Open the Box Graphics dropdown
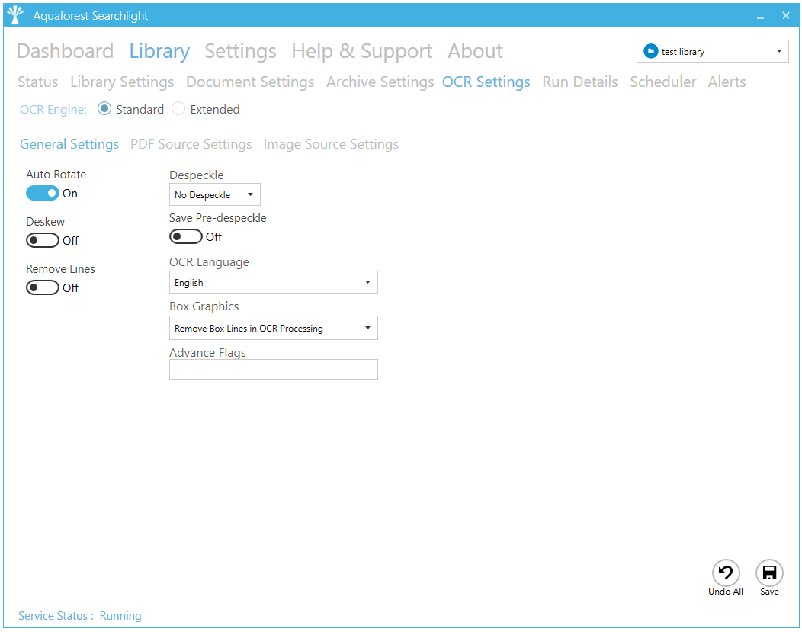 [273, 329]
